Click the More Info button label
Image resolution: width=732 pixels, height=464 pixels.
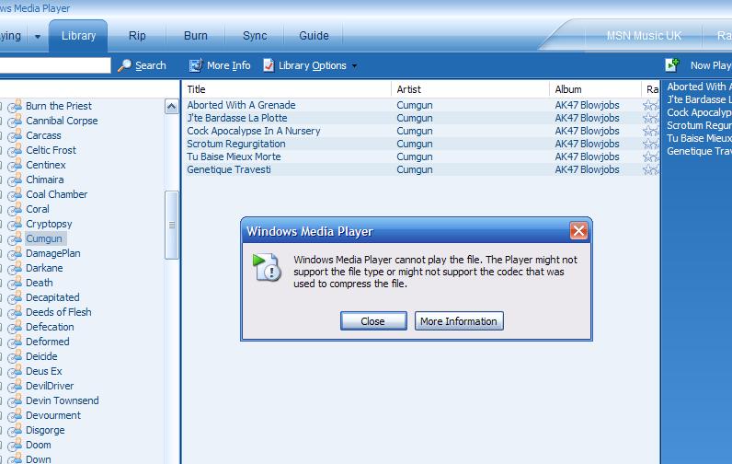[x=228, y=65]
